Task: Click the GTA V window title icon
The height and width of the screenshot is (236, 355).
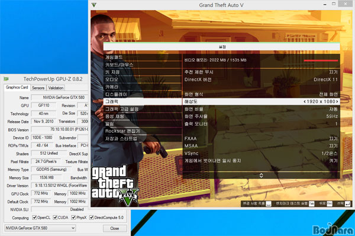Action: point(94,5)
